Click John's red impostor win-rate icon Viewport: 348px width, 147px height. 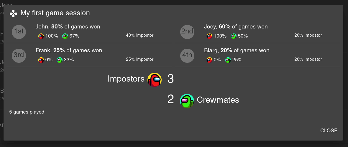pos(41,36)
